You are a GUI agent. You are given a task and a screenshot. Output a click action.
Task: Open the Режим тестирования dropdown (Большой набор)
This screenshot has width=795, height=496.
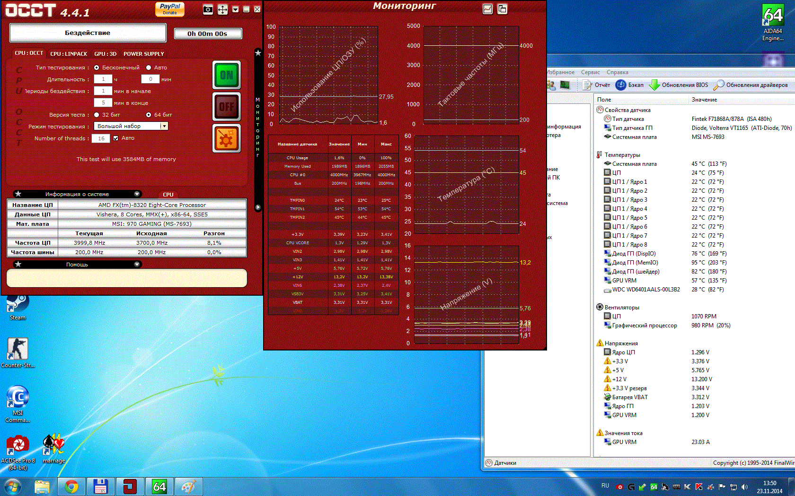tap(164, 126)
